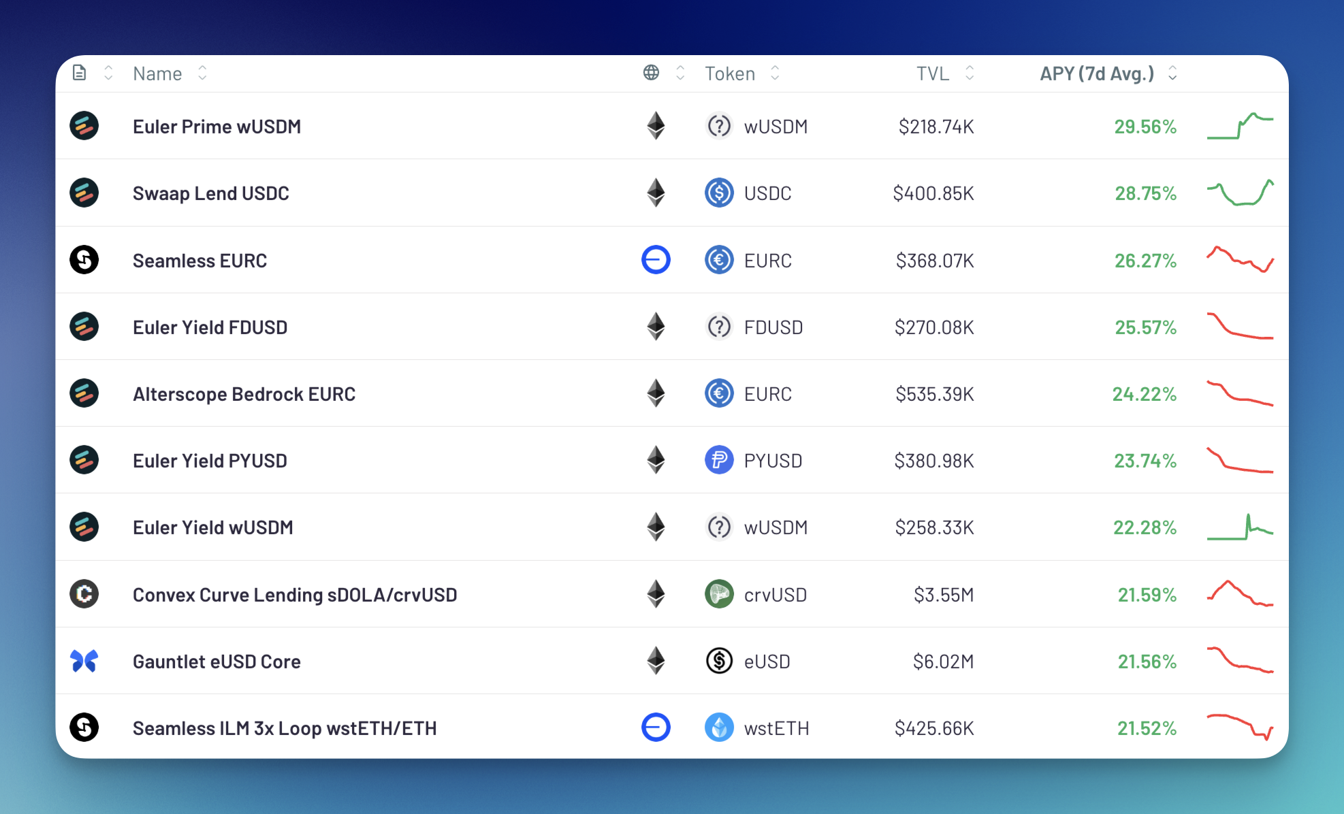Viewport: 1344px width, 814px height.
Task: Click EURC token icon in Alterscope Bedrock row
Action: coord(719,393)
